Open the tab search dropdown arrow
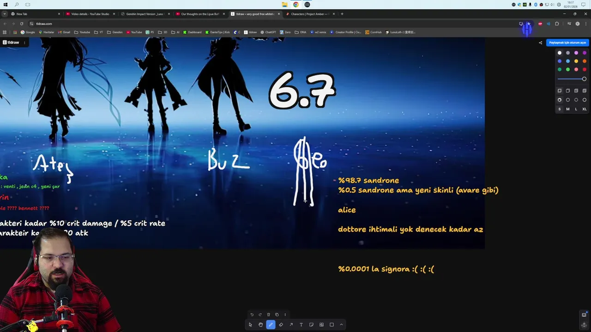This screenshot has height=332, width=591. tap(4, 14)
